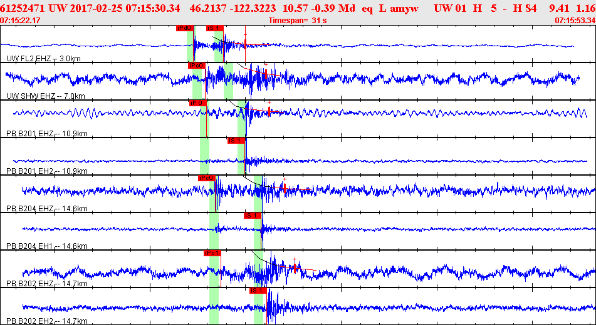
Task: Click the Timespan= 31 s label
Action: [x=298, y=21]
